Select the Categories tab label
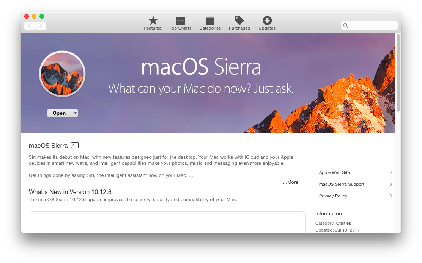Screen dimensions: 422x263 210,28
